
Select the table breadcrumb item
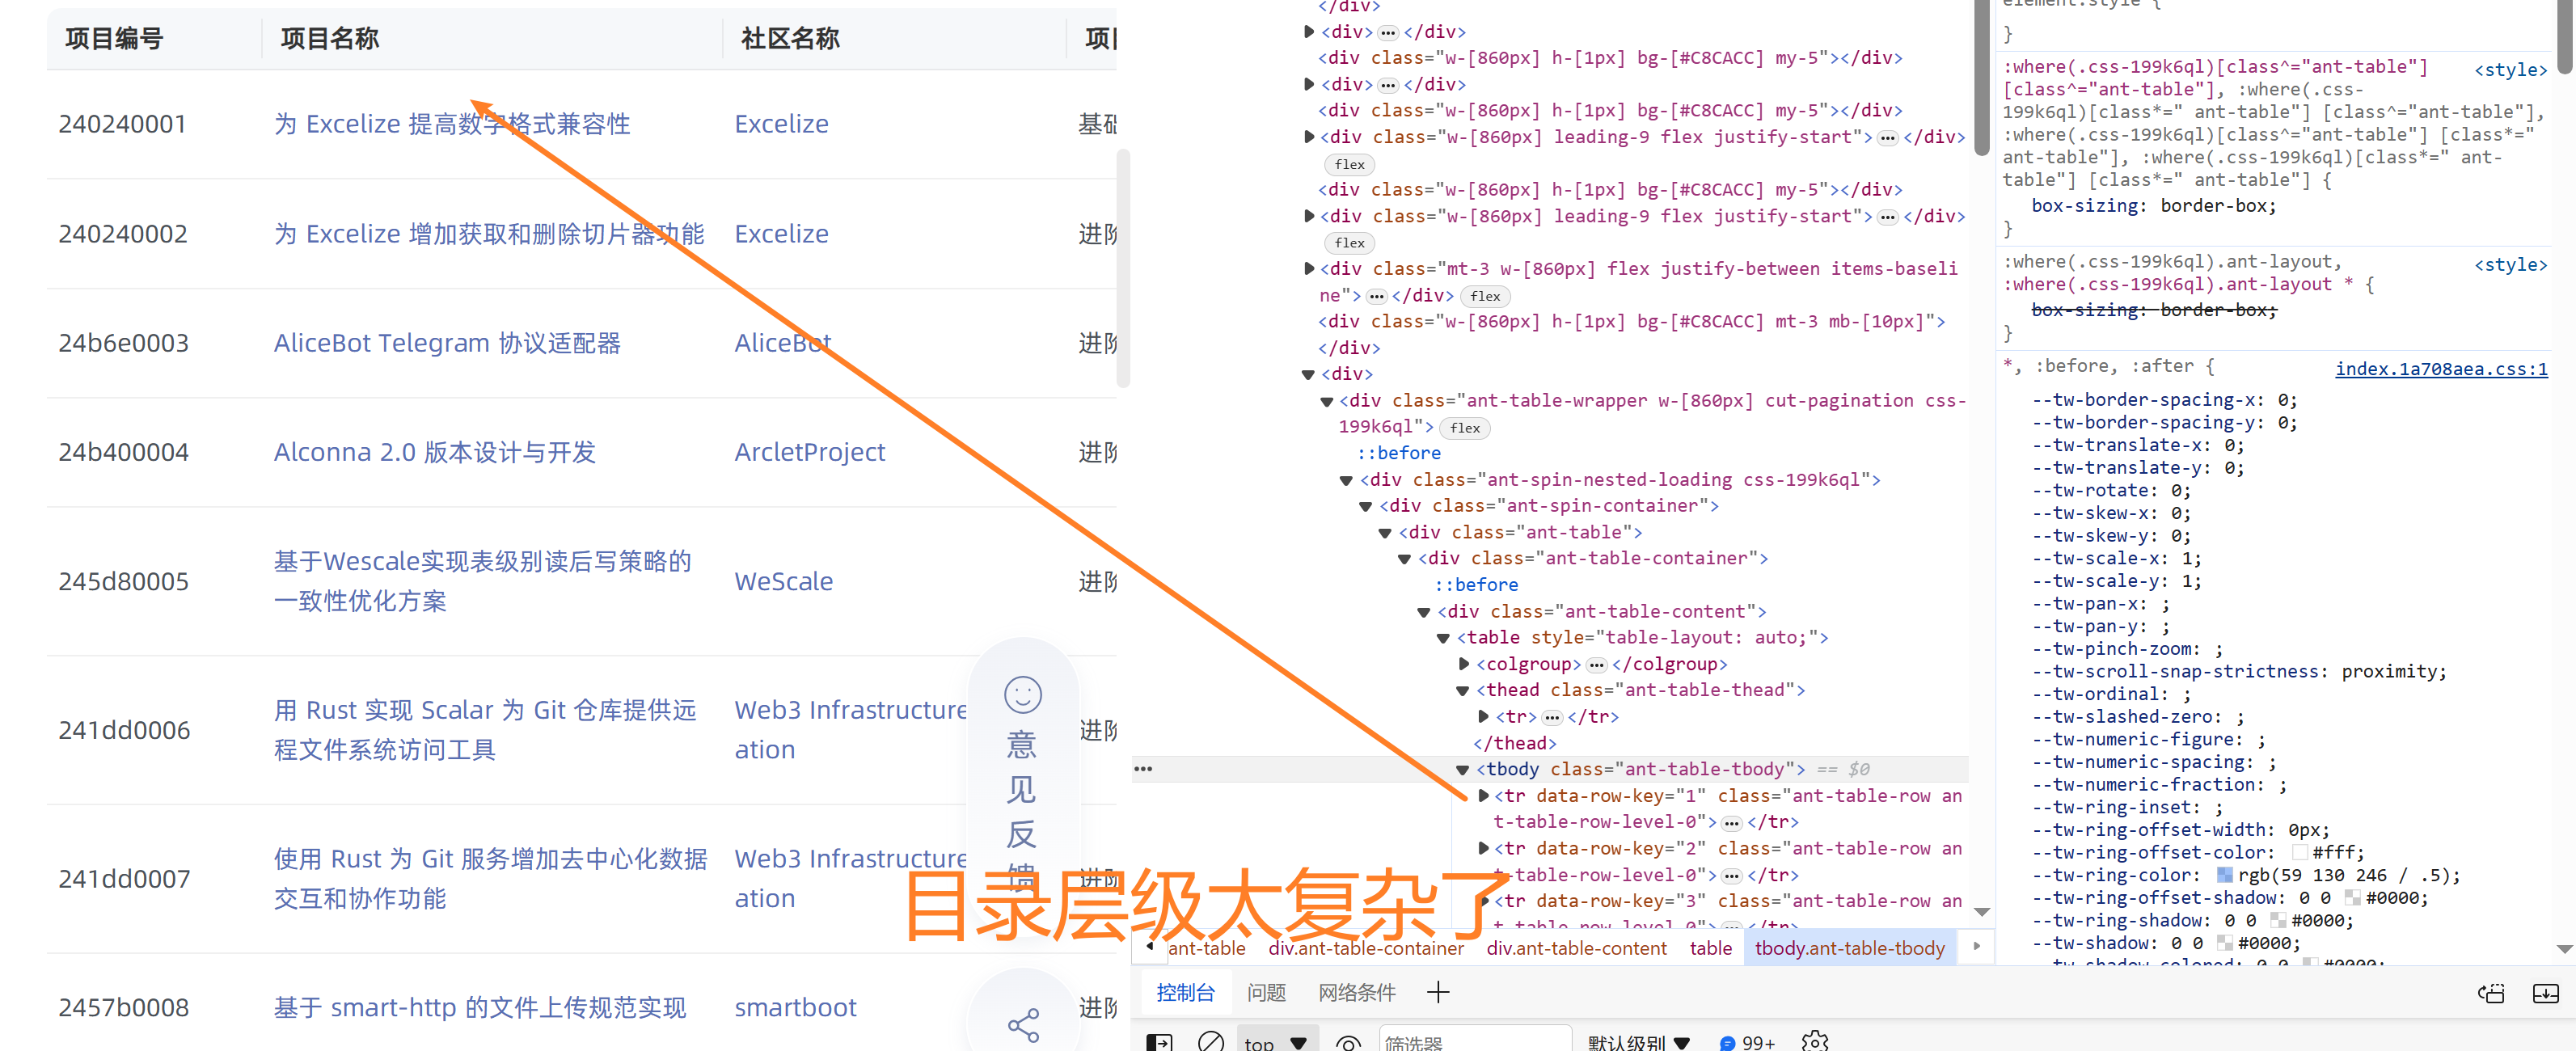coord(1710,947)
